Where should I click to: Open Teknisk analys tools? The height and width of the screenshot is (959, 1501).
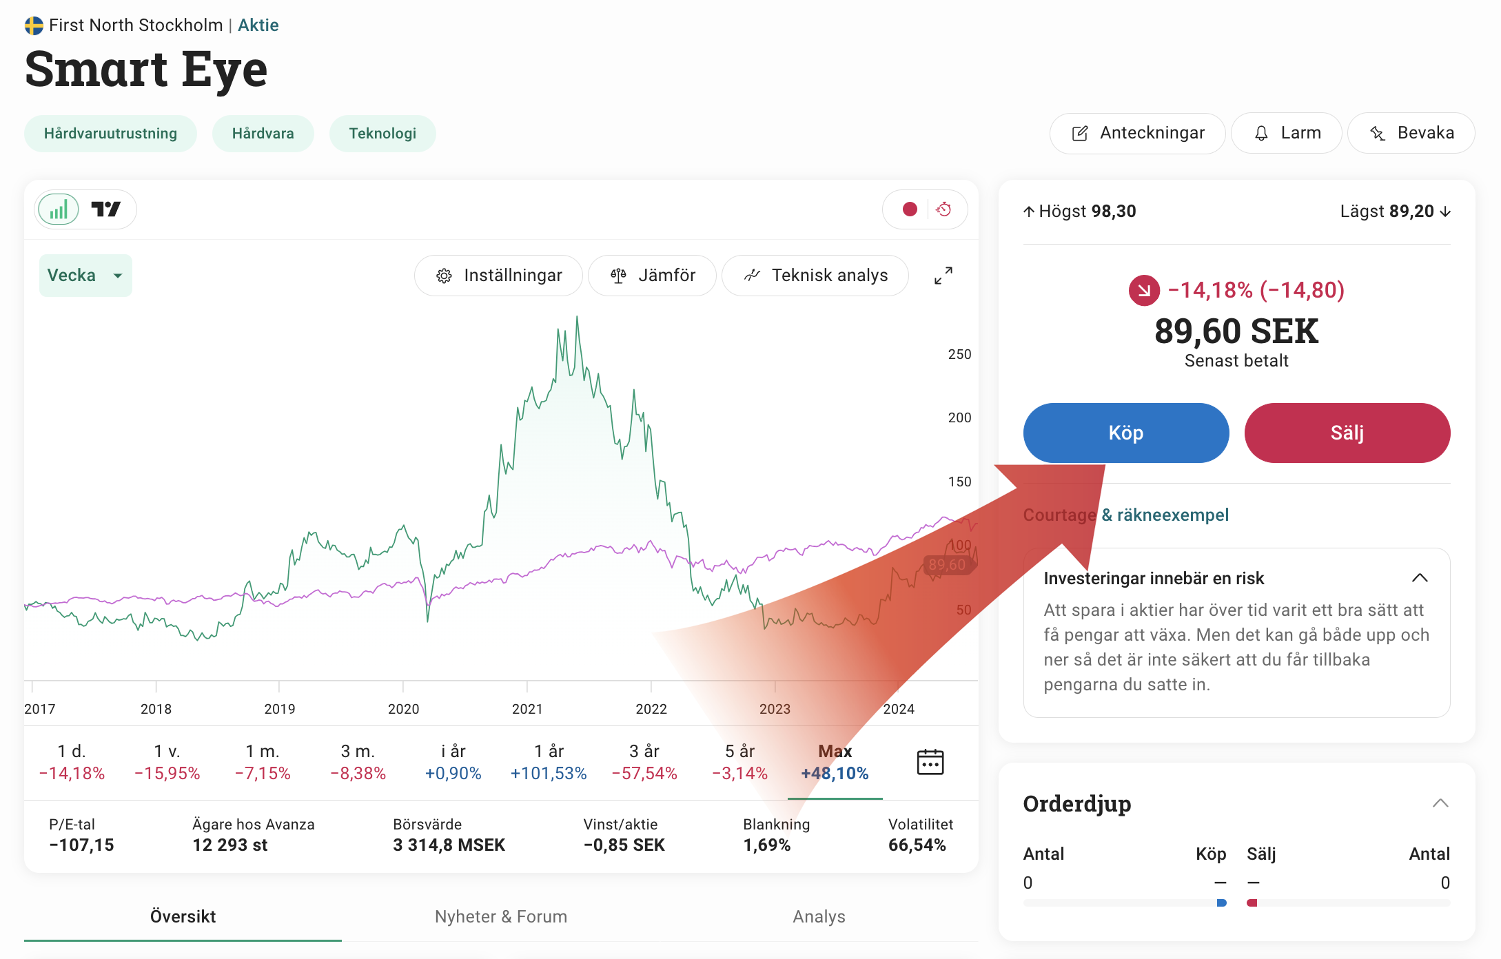[815, 276]
